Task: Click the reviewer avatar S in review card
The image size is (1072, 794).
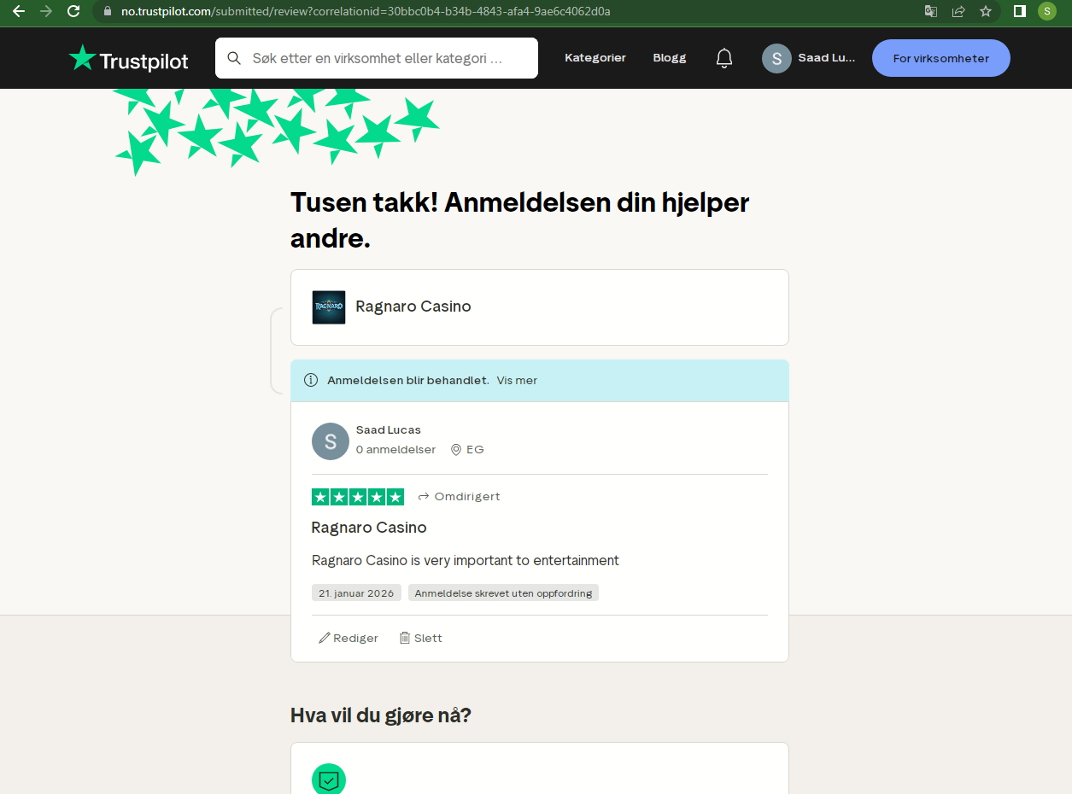Action: (x=331, y=441)
